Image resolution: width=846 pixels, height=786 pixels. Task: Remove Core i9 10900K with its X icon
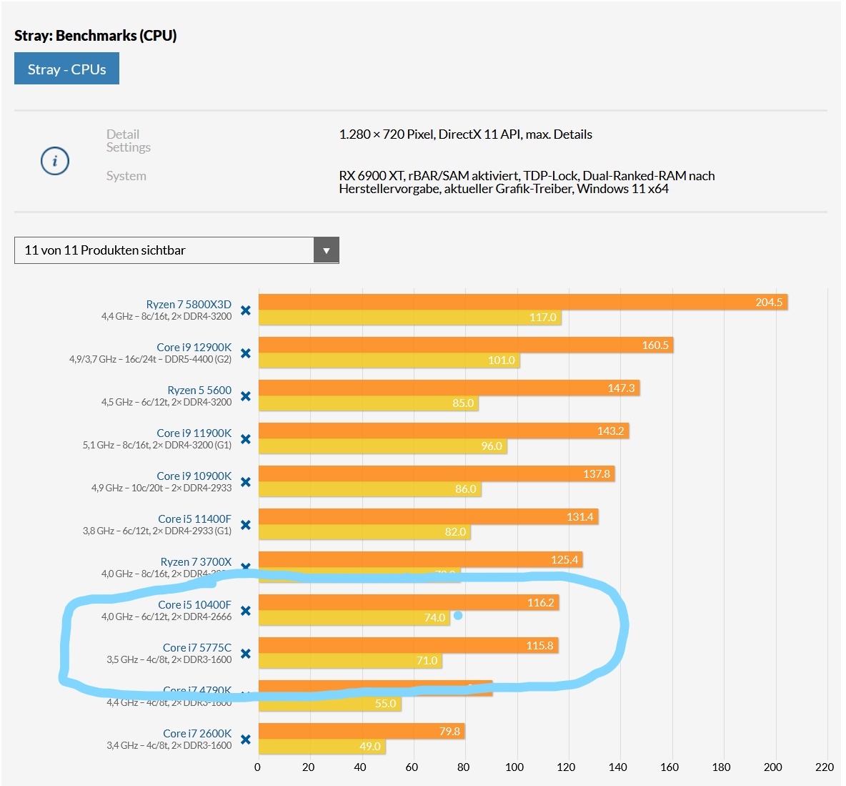tap(246, 482)
